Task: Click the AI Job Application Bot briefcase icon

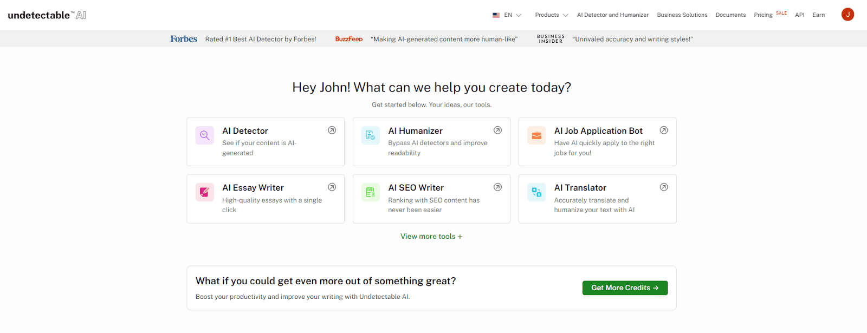Action: tap(536, 135)
